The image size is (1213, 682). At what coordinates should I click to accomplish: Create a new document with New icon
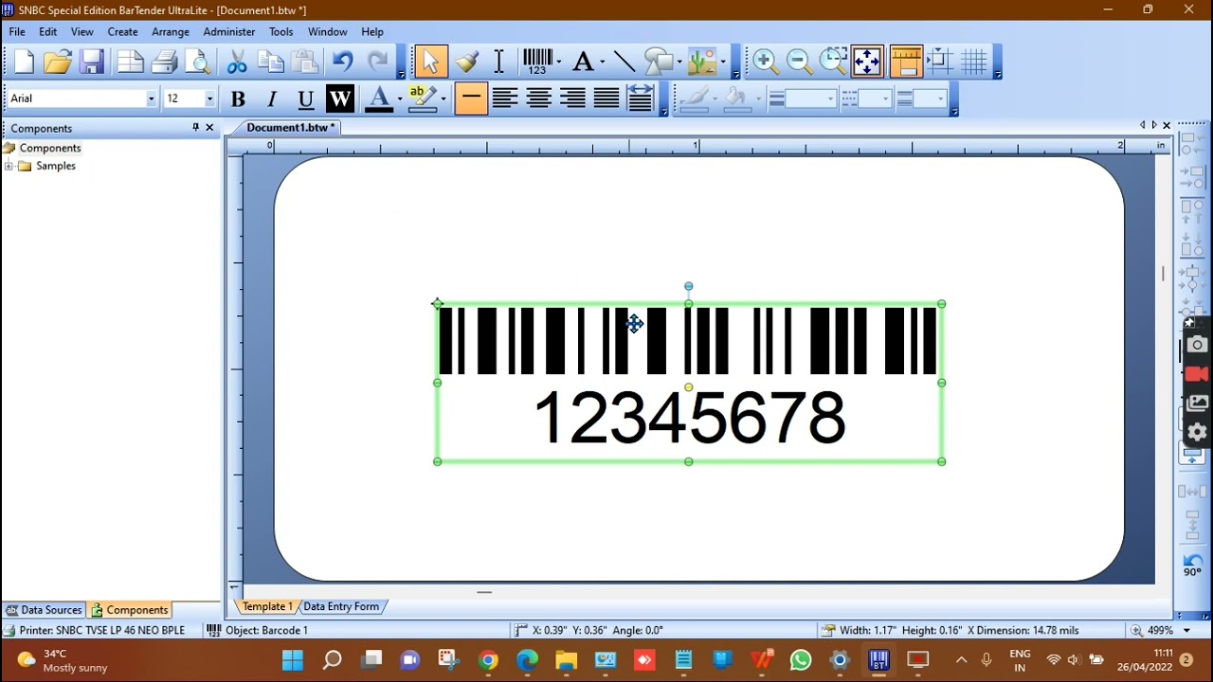24,63
